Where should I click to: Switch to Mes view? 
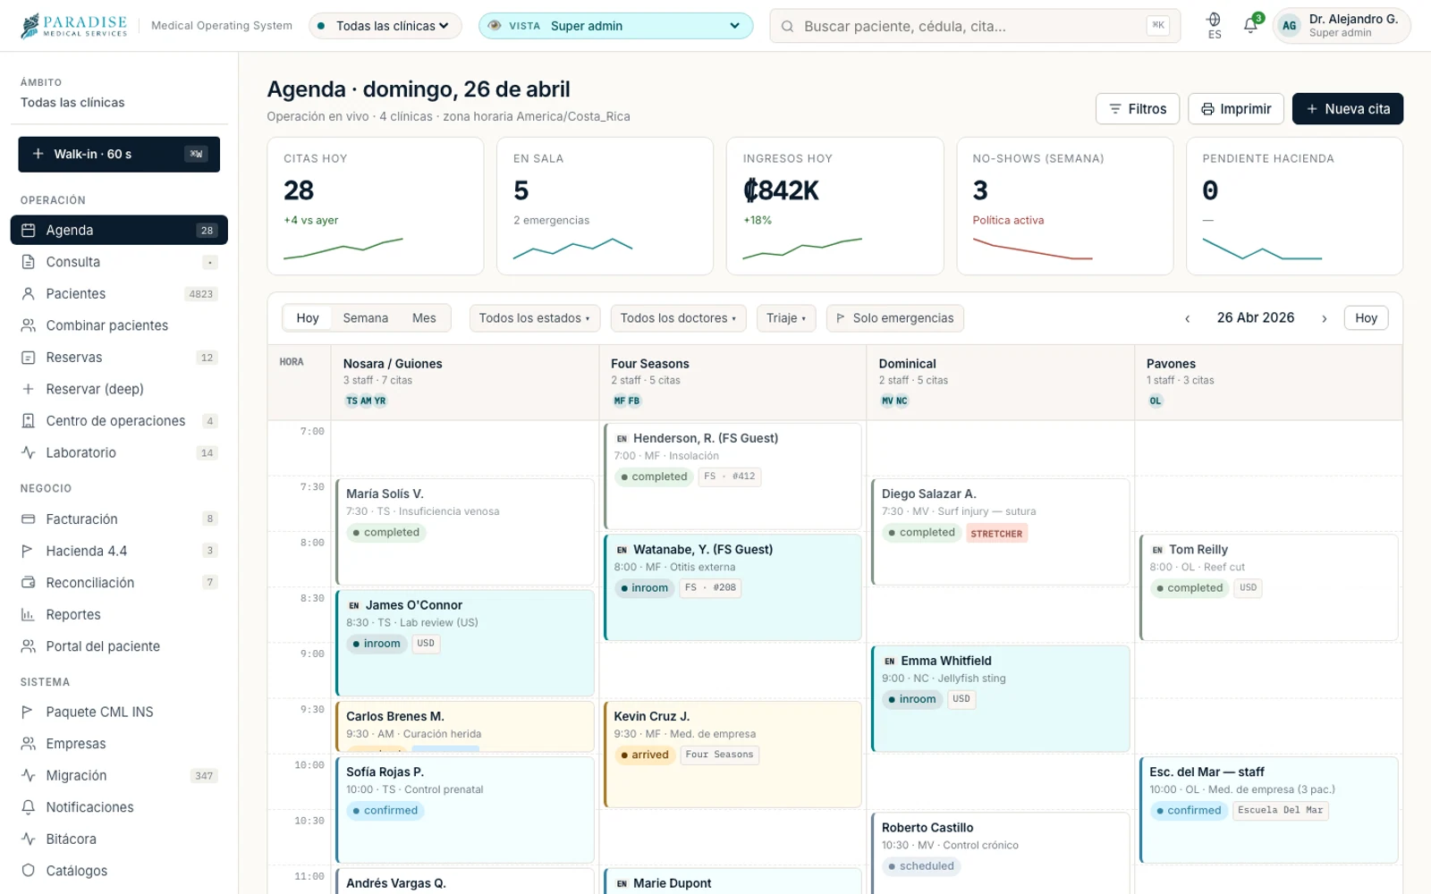tap(424, 318)
